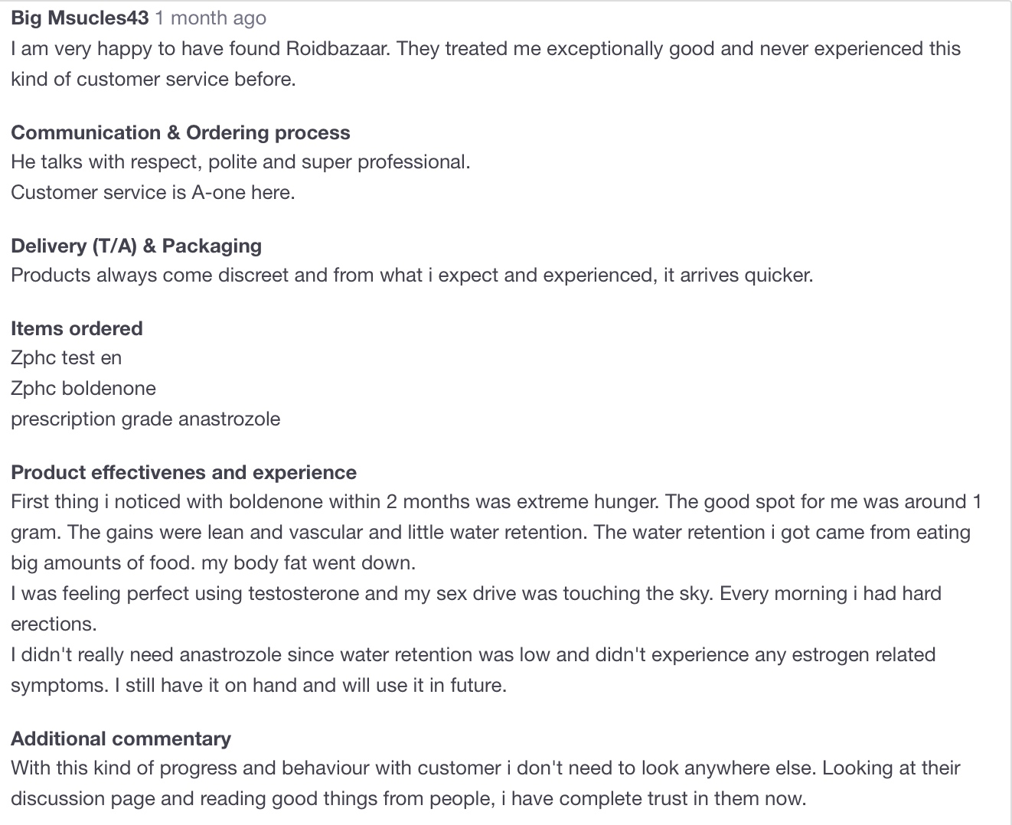1012x825 pixels.
Task: Click the 'He talks with respect' sentence
Action: coord(240,162)
